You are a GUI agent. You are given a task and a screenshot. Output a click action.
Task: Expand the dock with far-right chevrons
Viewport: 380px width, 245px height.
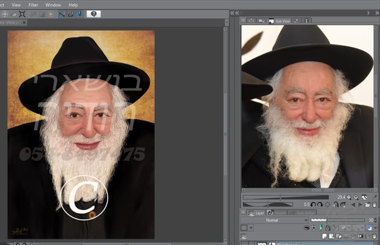coord(377,13)
